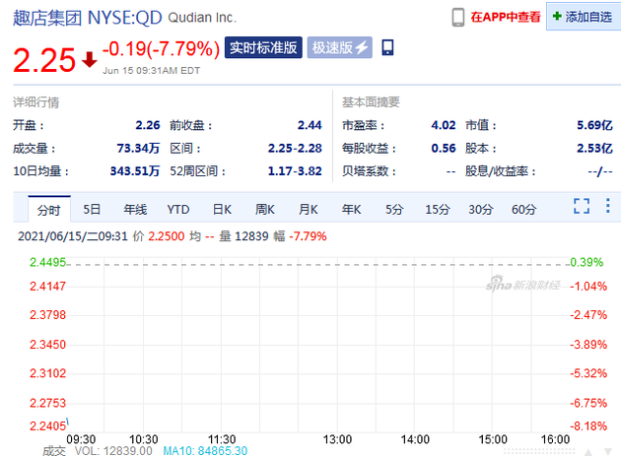Viewport: 621px width, 456px height.
Task: Open the 日K daily candlestick tab
Action: pos(222,209)
